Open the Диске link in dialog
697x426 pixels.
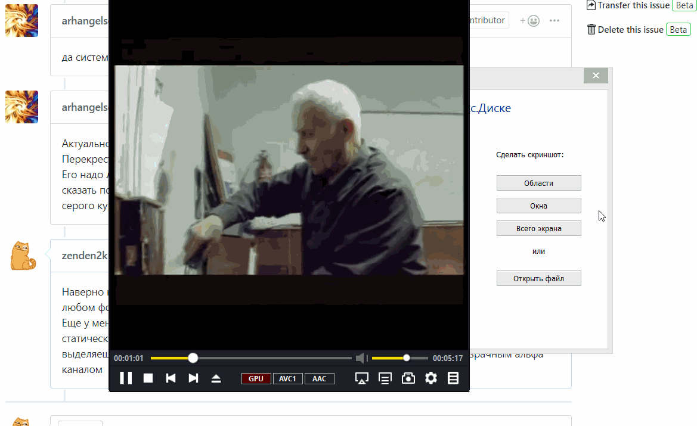pyautogui.click(x=490, y=108)
